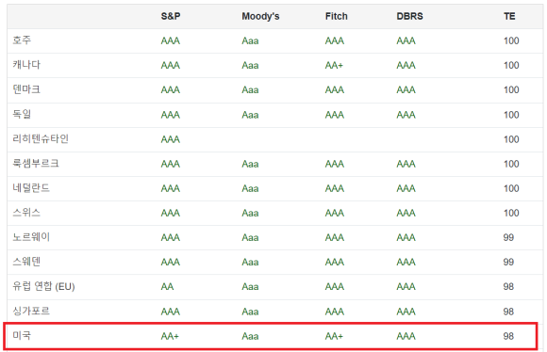The width and height of the screenshot is (547, 352).
Task: Click 캐나다's Fitch AA+ rating
Action: click(x=334, y=65)
